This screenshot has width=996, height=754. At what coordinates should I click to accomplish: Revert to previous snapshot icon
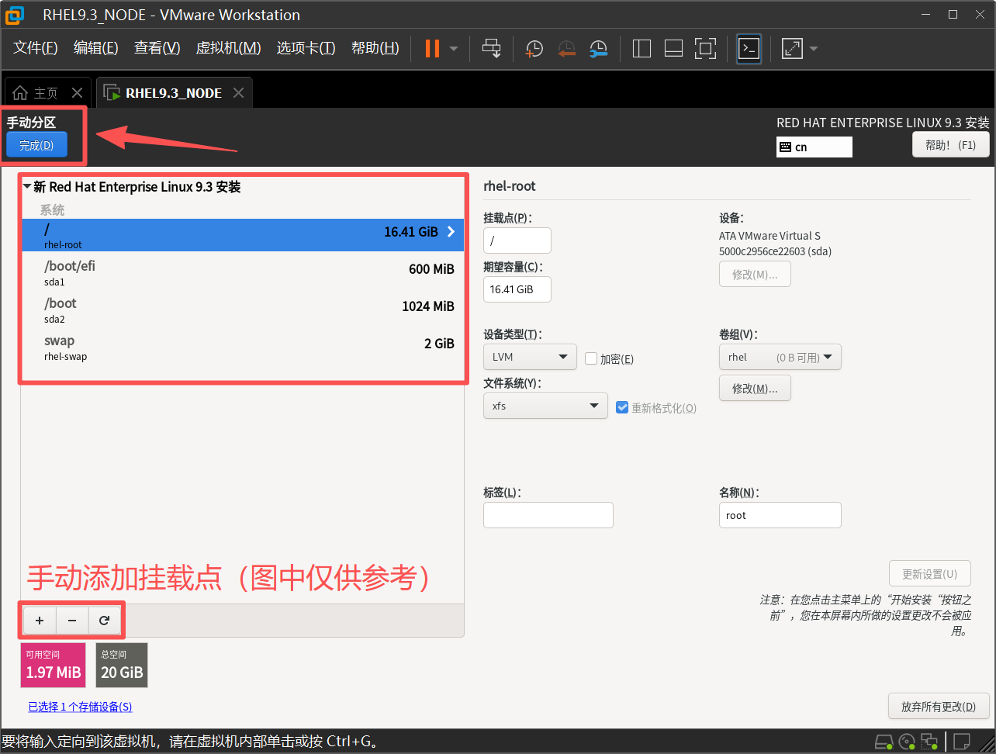pyautogui.click(x=566, y=48)
